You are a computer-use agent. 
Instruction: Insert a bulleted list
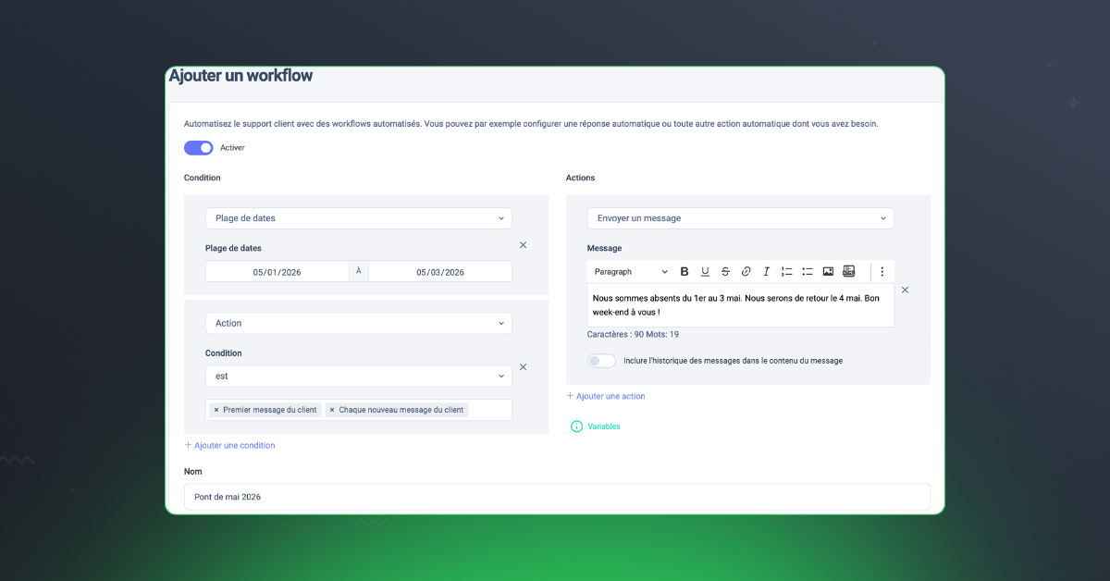click(x=808, y=272)
